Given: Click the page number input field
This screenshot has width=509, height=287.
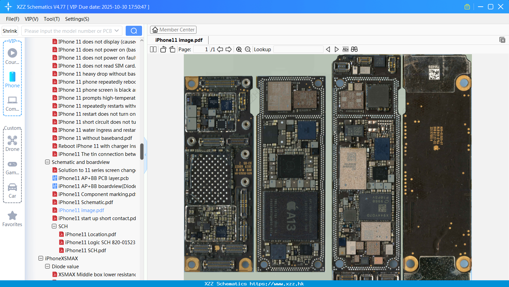Looking at the screenshot, I should 201,50.
